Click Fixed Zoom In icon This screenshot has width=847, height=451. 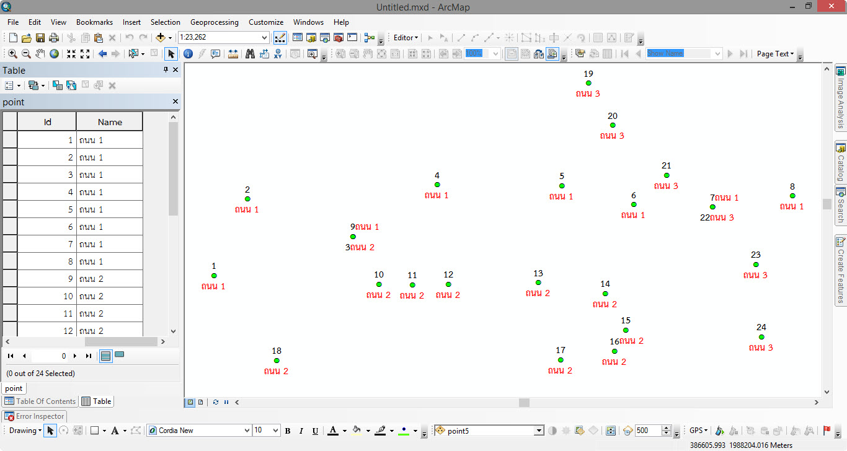(71, 54)
